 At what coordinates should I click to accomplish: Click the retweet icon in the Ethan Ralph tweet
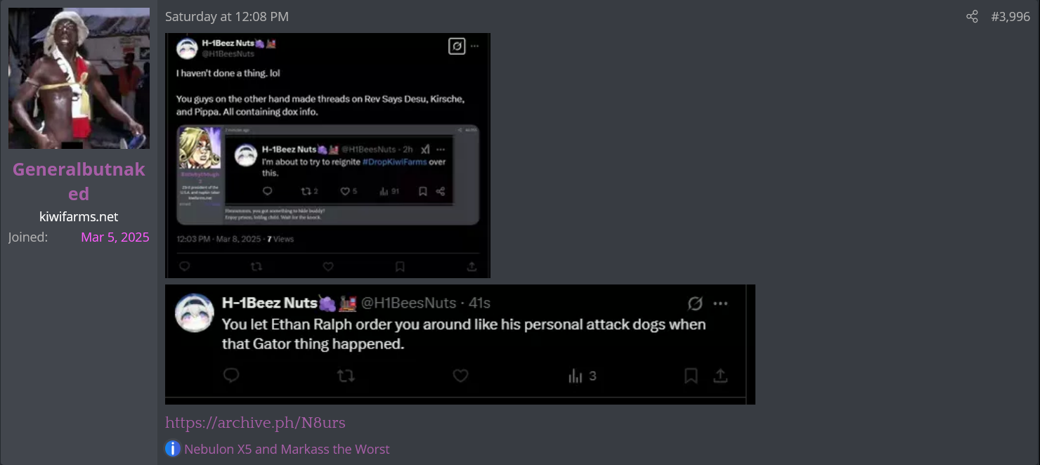(x=346, y=376)
